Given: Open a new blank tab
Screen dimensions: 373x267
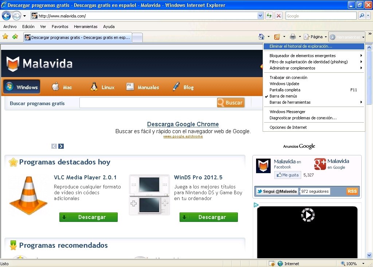Looking at the screenshot, I should [137, 38].
